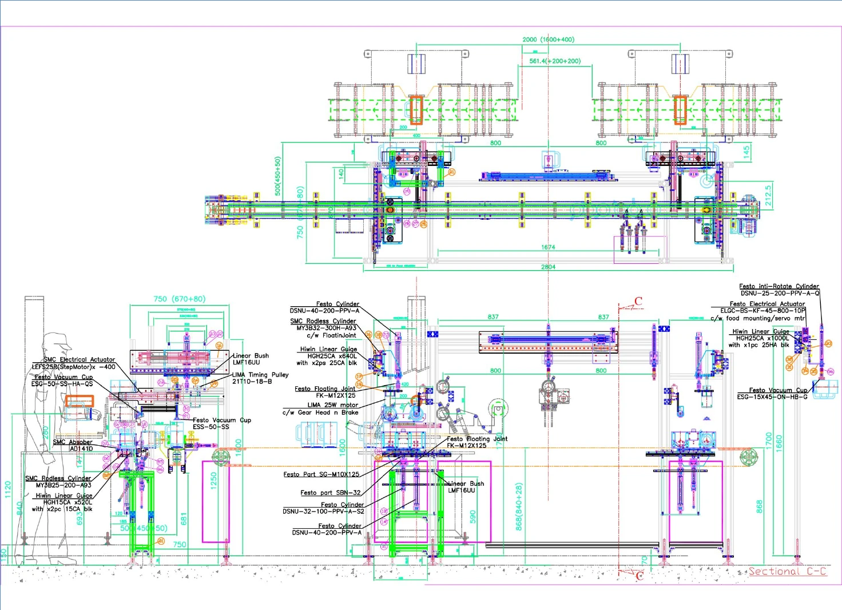
Task: Click the 'SMC Absober' annotation
Action: tap(73, 442)
